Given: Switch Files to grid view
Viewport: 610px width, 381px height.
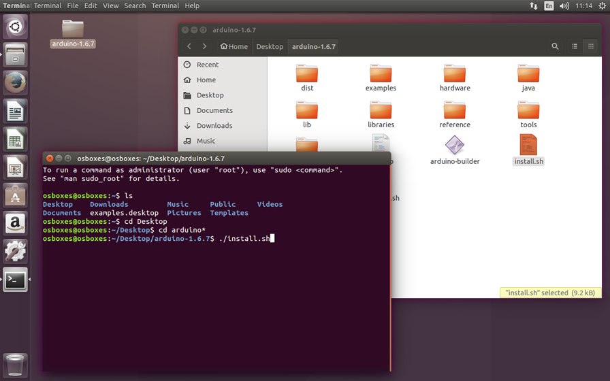Looking at the screenshot, I should coord(590,46).
